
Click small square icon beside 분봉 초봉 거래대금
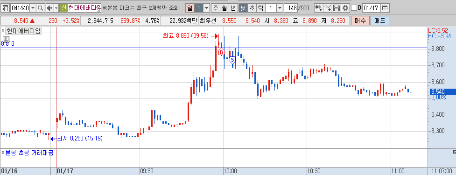tap(3, 152)
